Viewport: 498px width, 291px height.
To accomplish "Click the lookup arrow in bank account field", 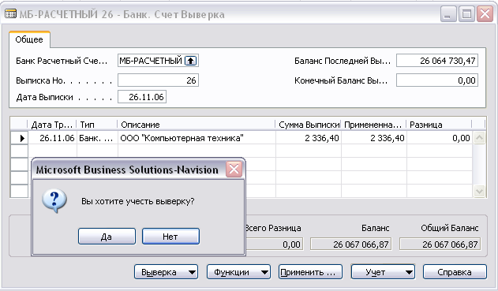I will (190, 60).
